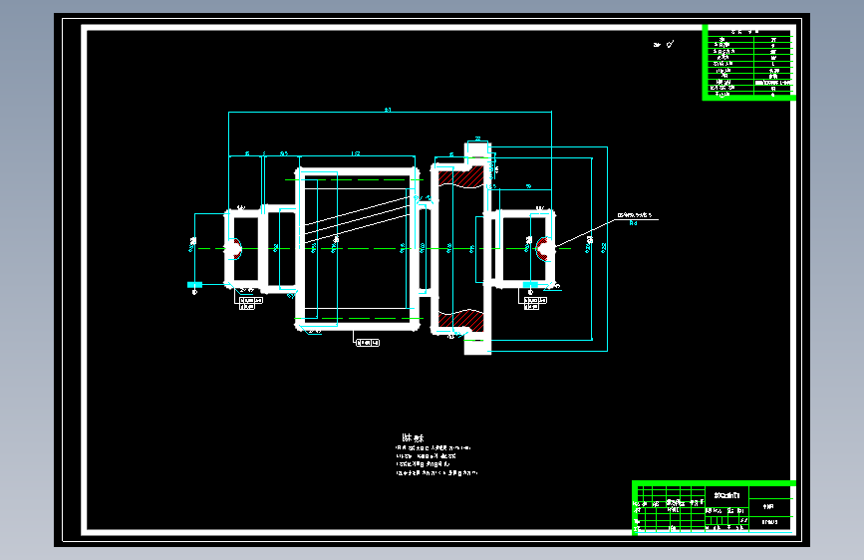Click the tolerance frame below the helical gear

click(368, 343)
